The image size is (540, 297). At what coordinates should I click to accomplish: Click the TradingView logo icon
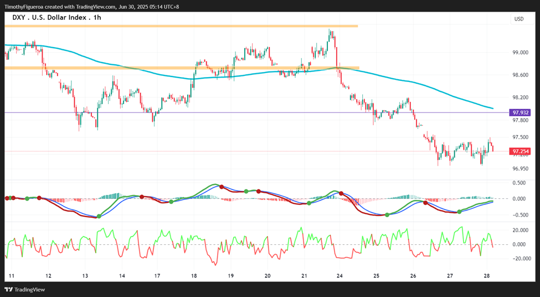[x=9, y=290]
